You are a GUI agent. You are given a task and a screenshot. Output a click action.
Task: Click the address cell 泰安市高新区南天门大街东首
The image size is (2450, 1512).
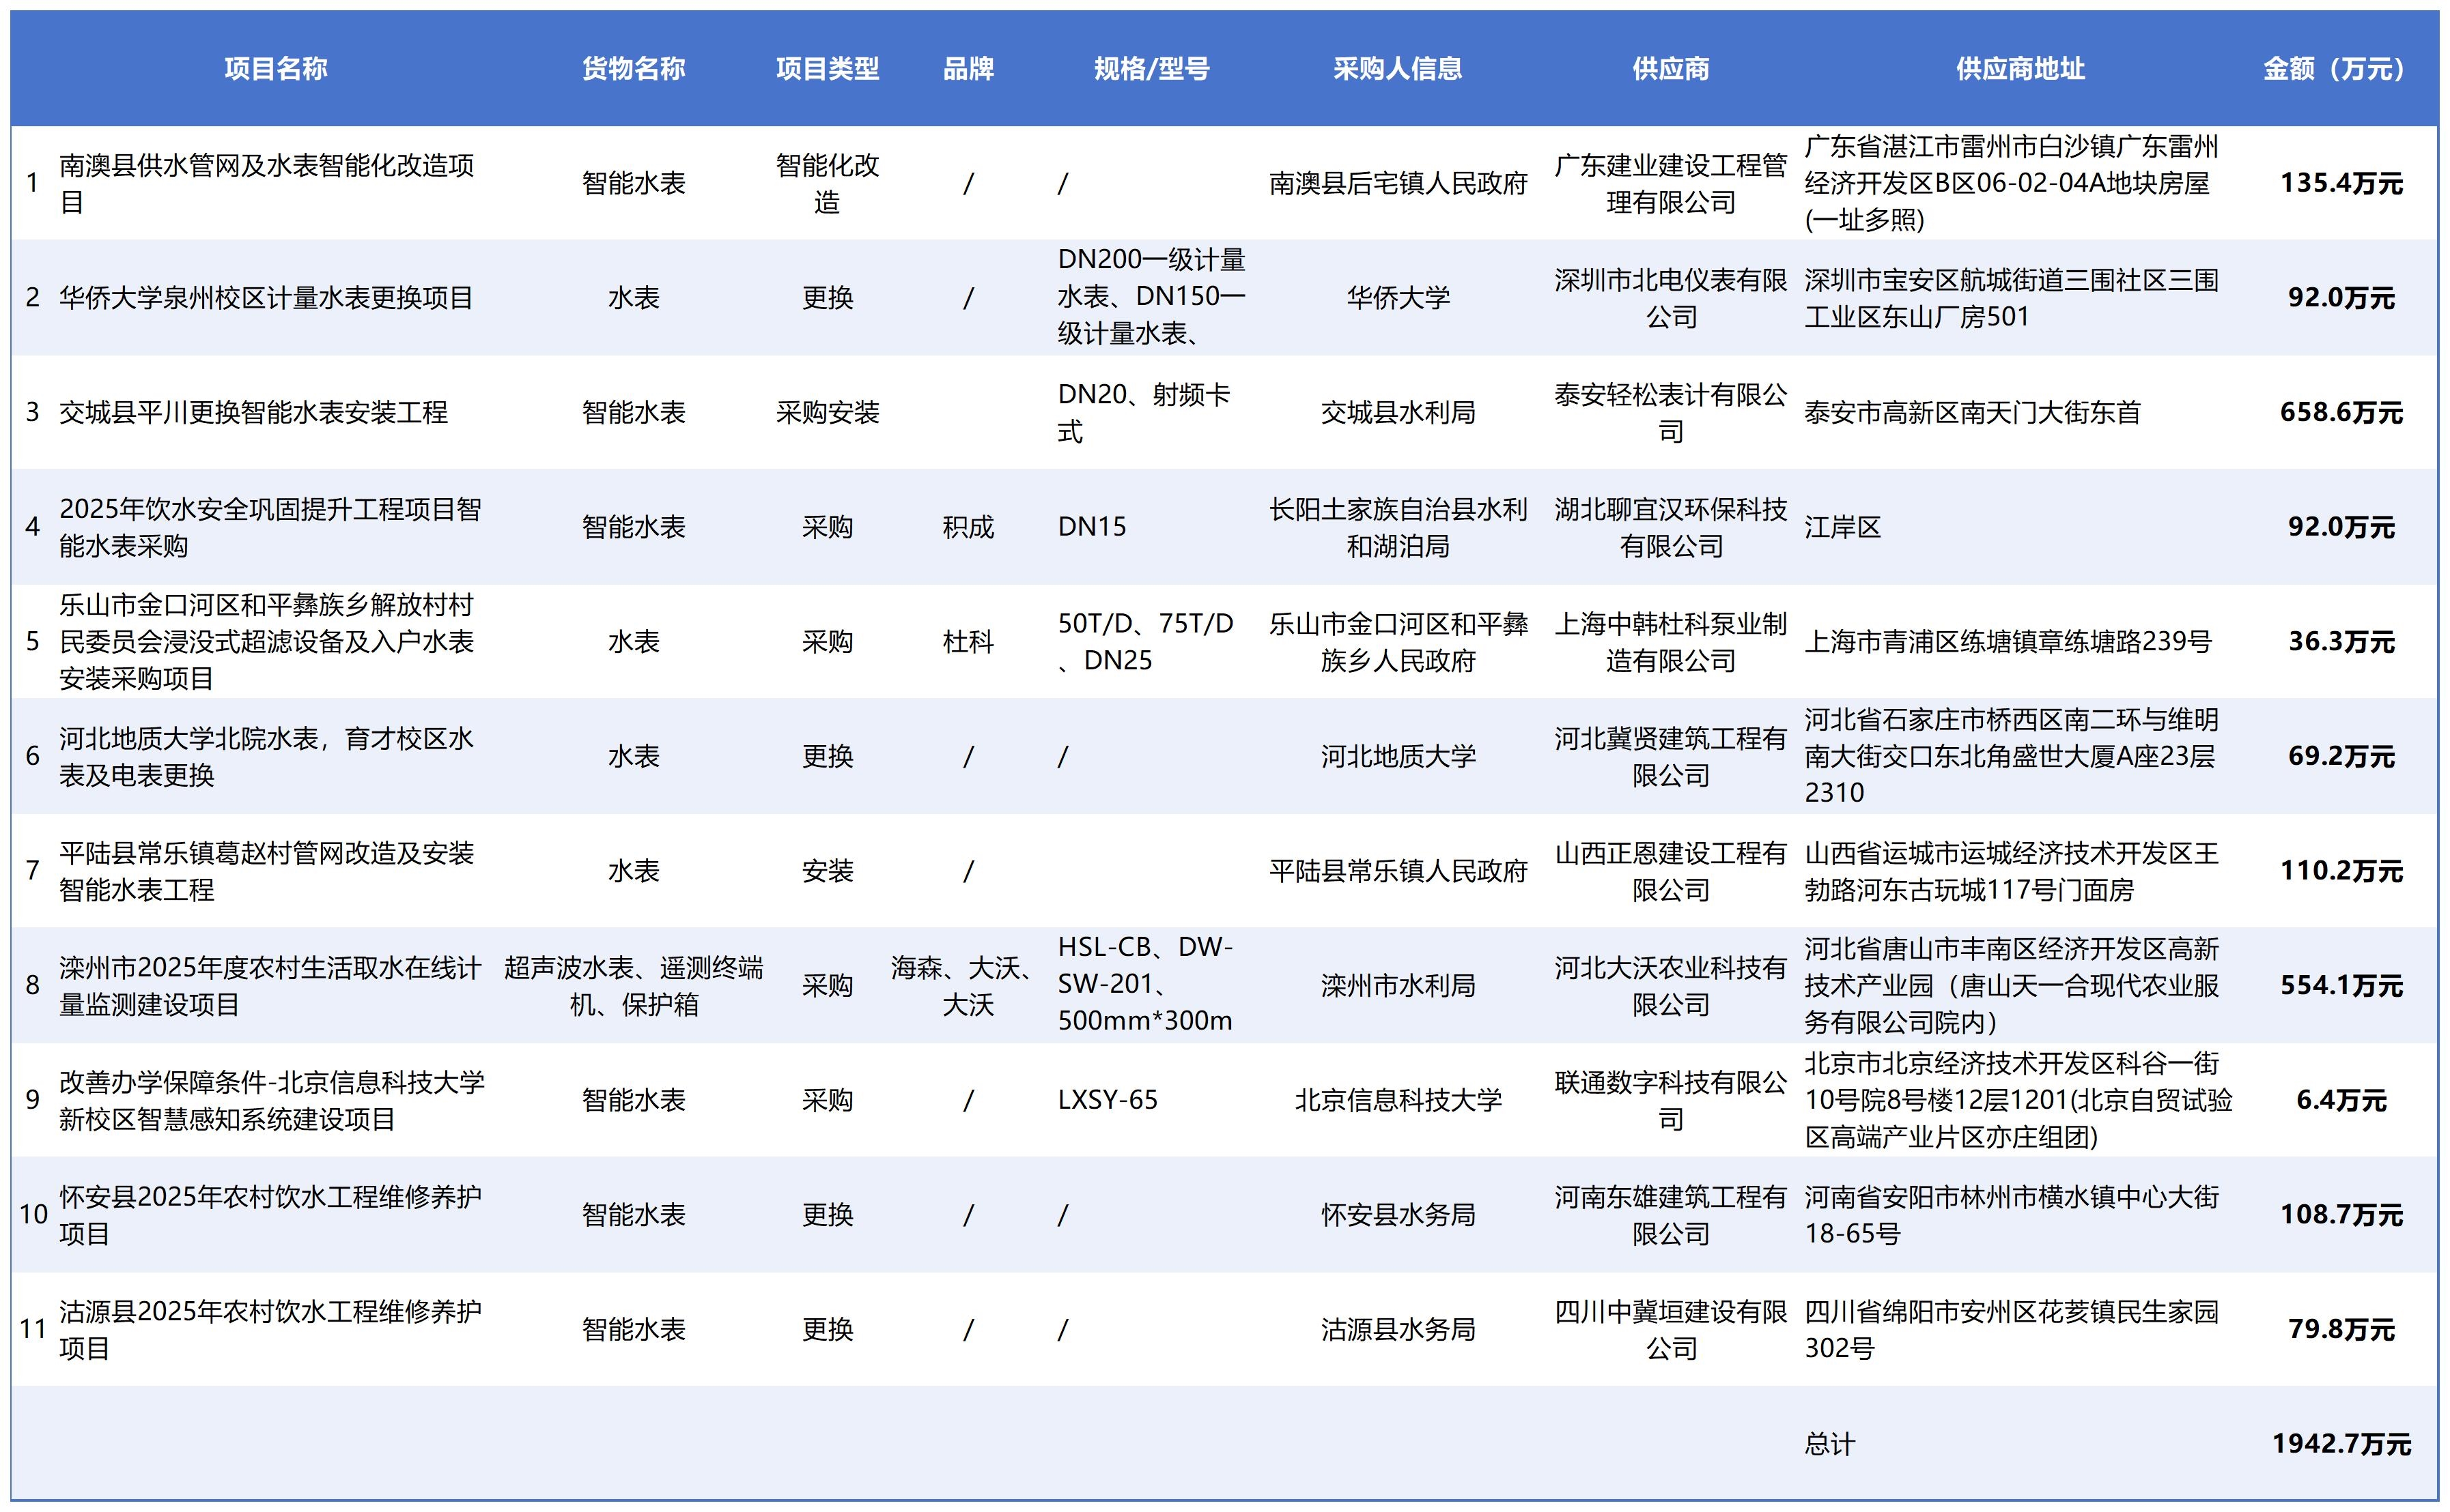click(x=1971, y=412)
